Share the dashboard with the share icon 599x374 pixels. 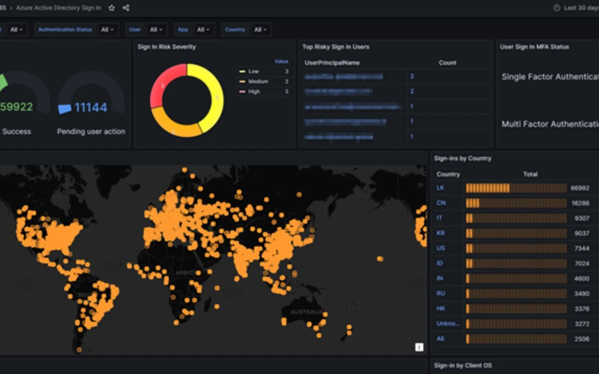tap(126, 8)
